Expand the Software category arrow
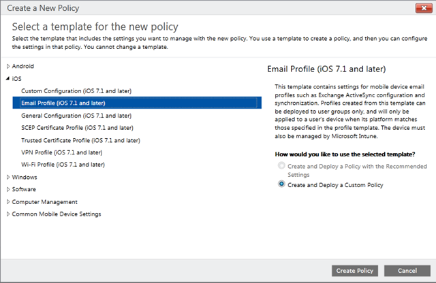 pyautogui.click(x=8, y=189)
